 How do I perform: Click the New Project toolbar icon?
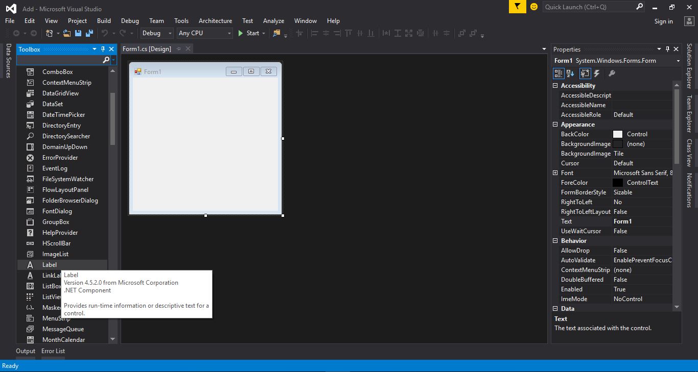pos(50,33)
